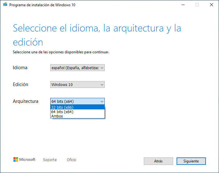The width and height of the screenshot is (219, 173).
Task: Expand the Idioma language dropdown arrow
Action: click(102, 68)
